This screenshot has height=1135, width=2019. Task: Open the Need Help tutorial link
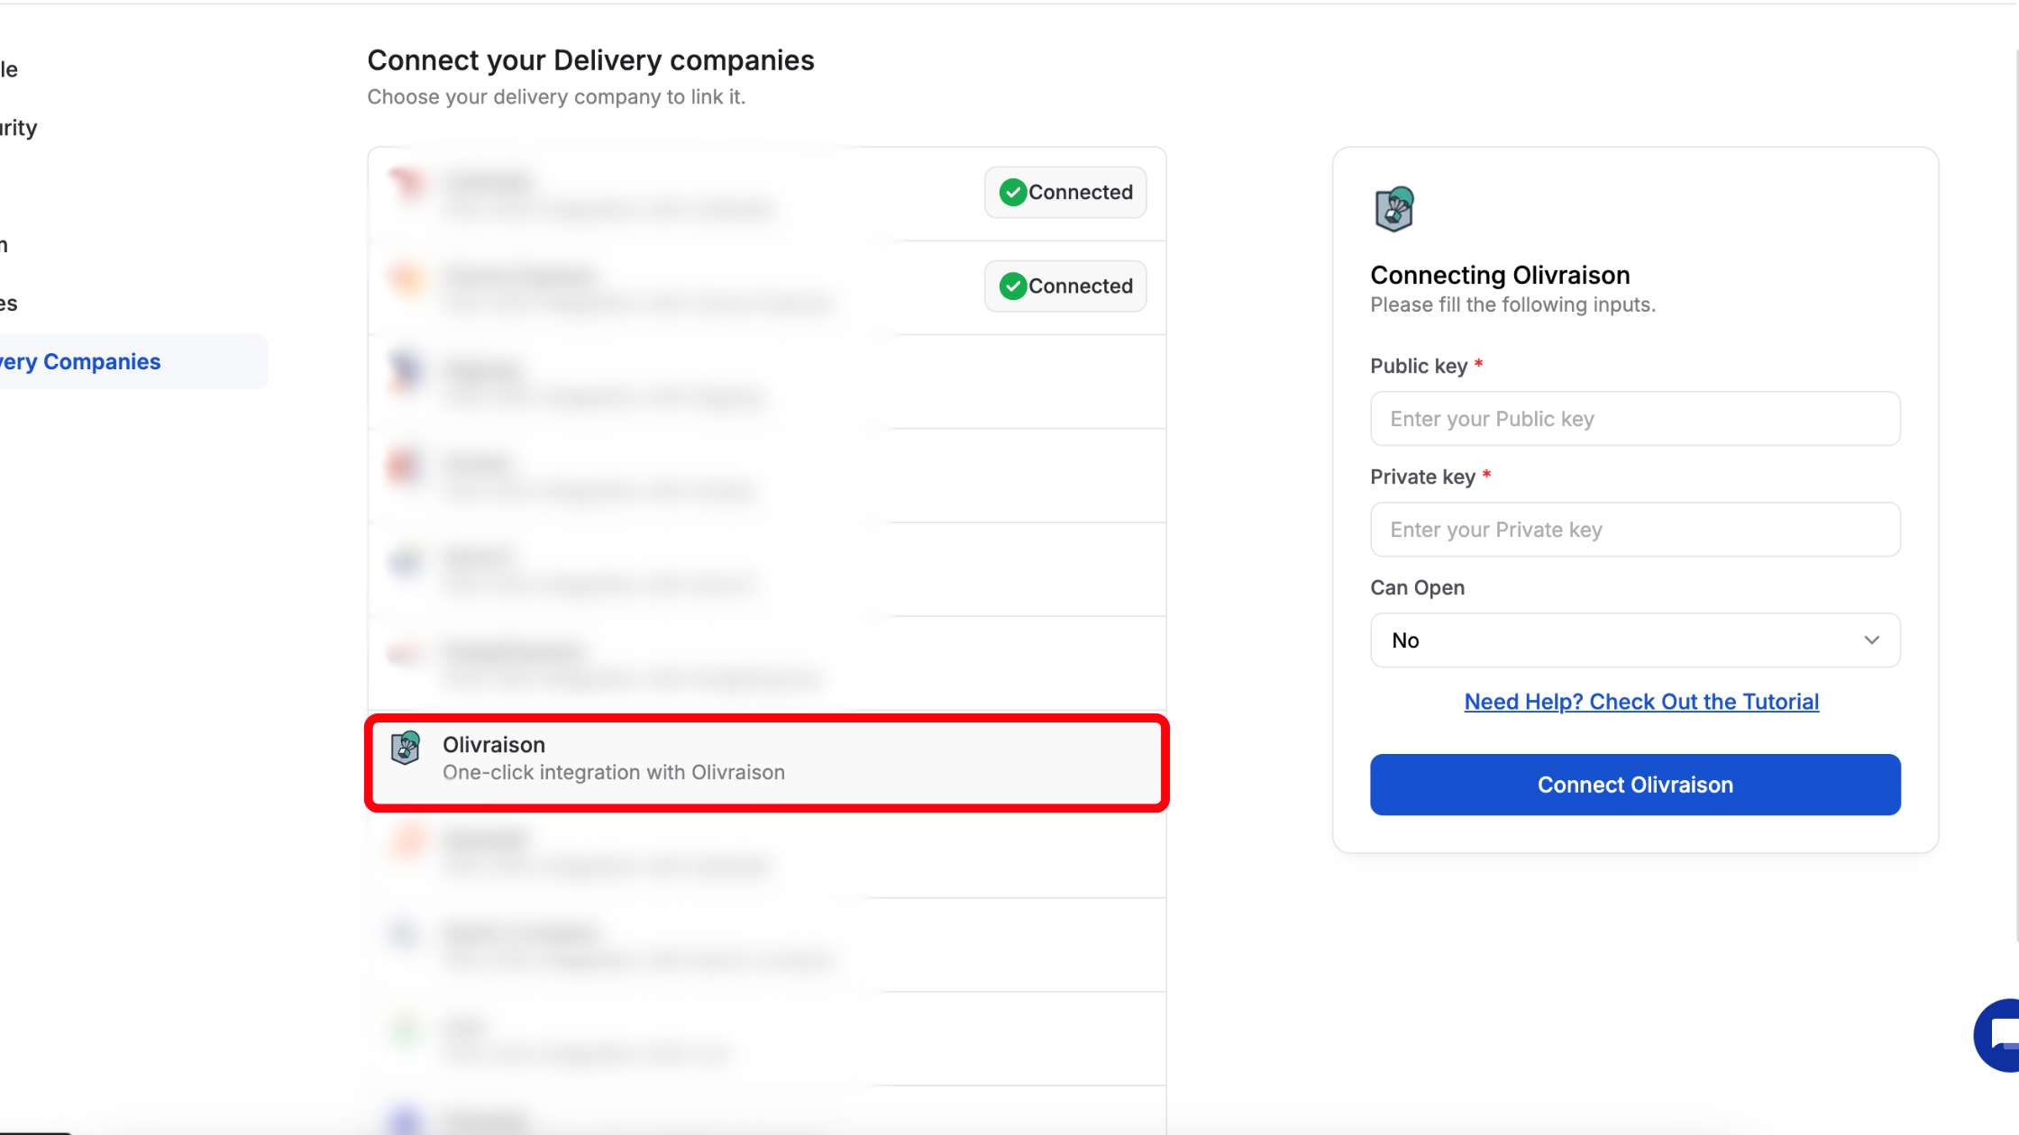pos(1640,701)
